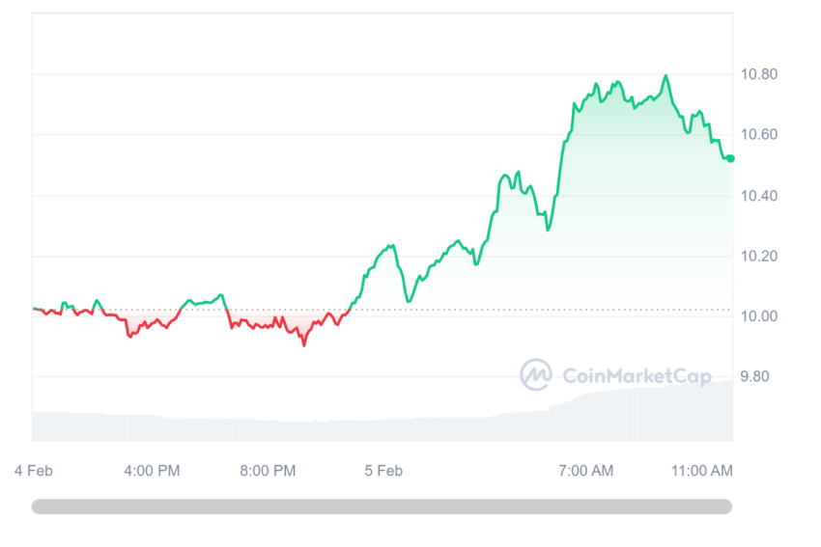Click the 10.20 price axis label
Screen dimensions: 821x547
pos(758,257)
